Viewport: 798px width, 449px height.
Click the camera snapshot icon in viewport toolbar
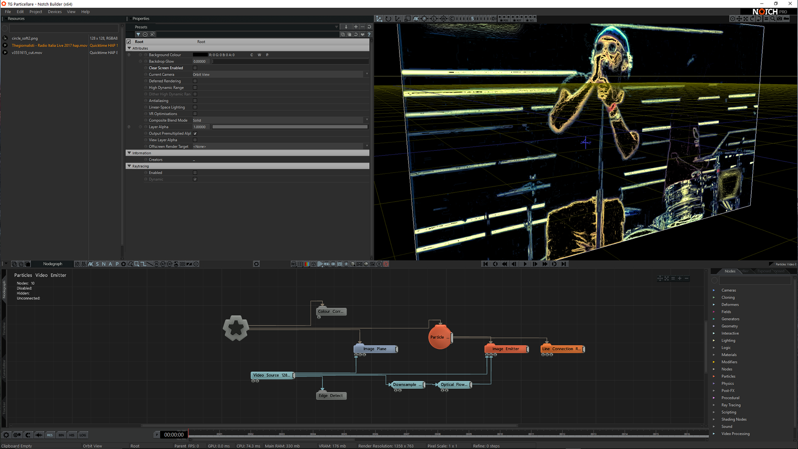(779, 19)
